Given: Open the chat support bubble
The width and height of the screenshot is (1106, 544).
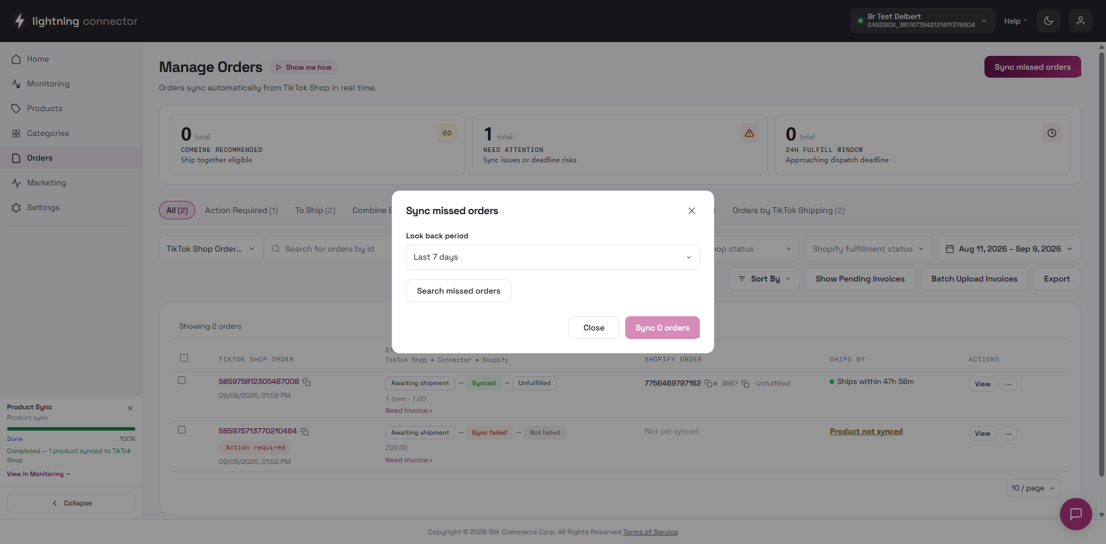Looking at the screenshot, I should click(1076, 514).
